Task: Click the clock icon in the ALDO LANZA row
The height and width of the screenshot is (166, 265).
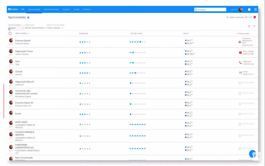Action: pos(240,124)
